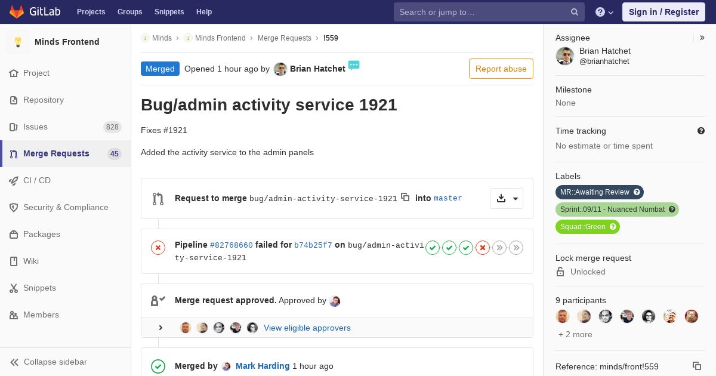Screen dimensions: 716x376
Task: Open Merge Requests in sidebar
Action: point(66,153)
